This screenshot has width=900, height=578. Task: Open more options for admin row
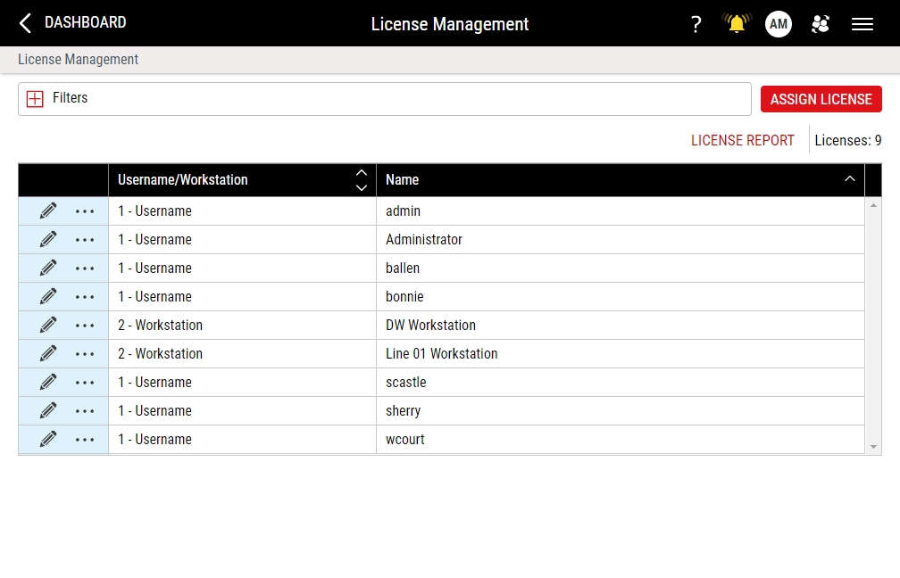point(85,211)
